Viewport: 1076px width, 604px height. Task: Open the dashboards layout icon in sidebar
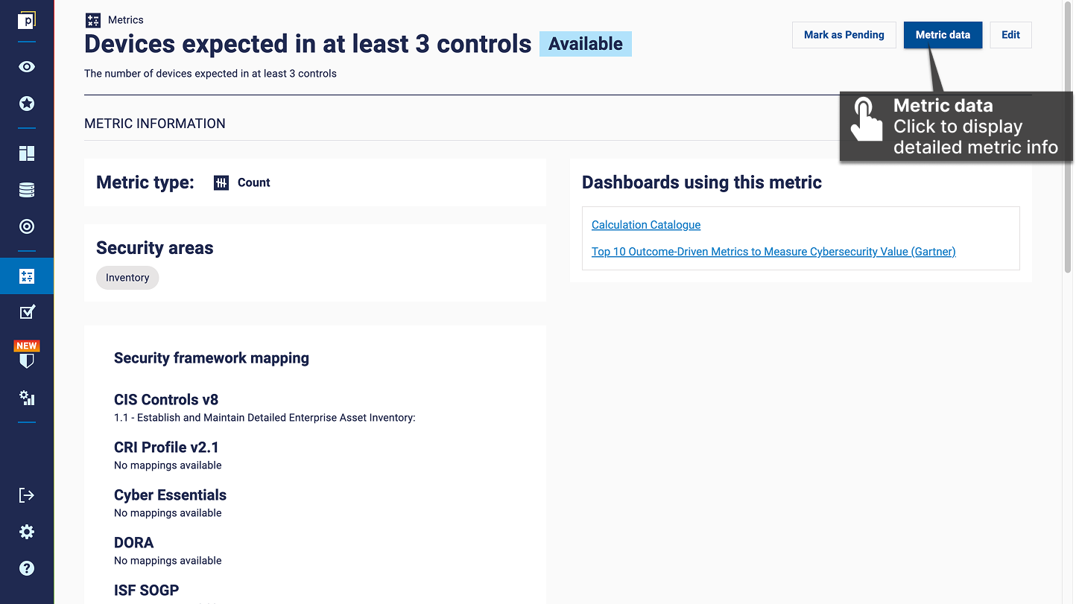tap(27, 153)
